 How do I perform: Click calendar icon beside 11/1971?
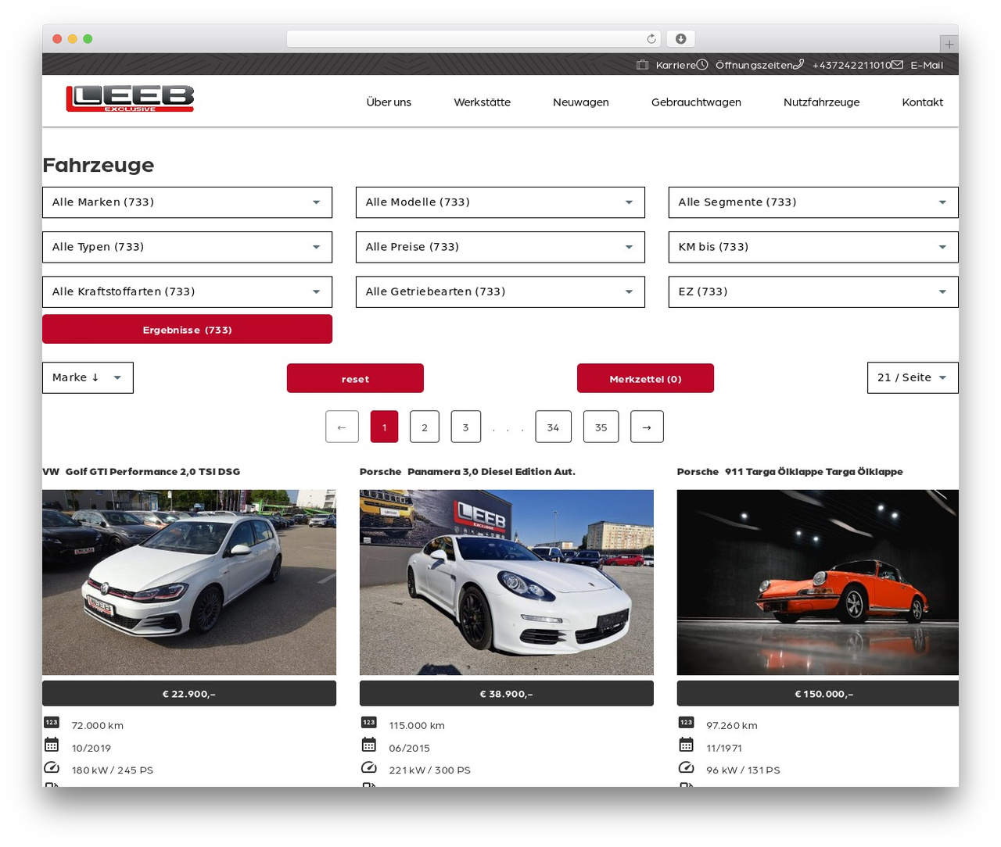[x=687, y=745]
